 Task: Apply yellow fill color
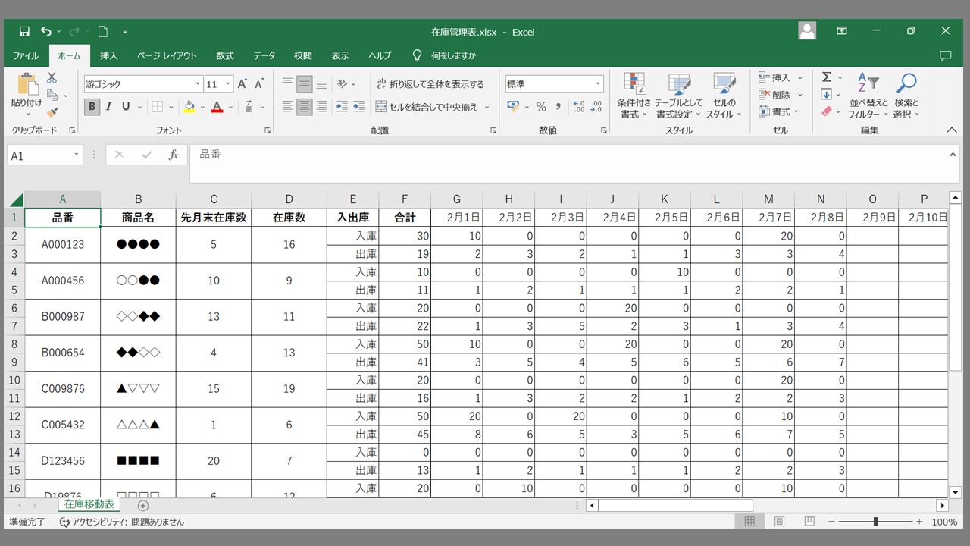(x=189, y=107)
